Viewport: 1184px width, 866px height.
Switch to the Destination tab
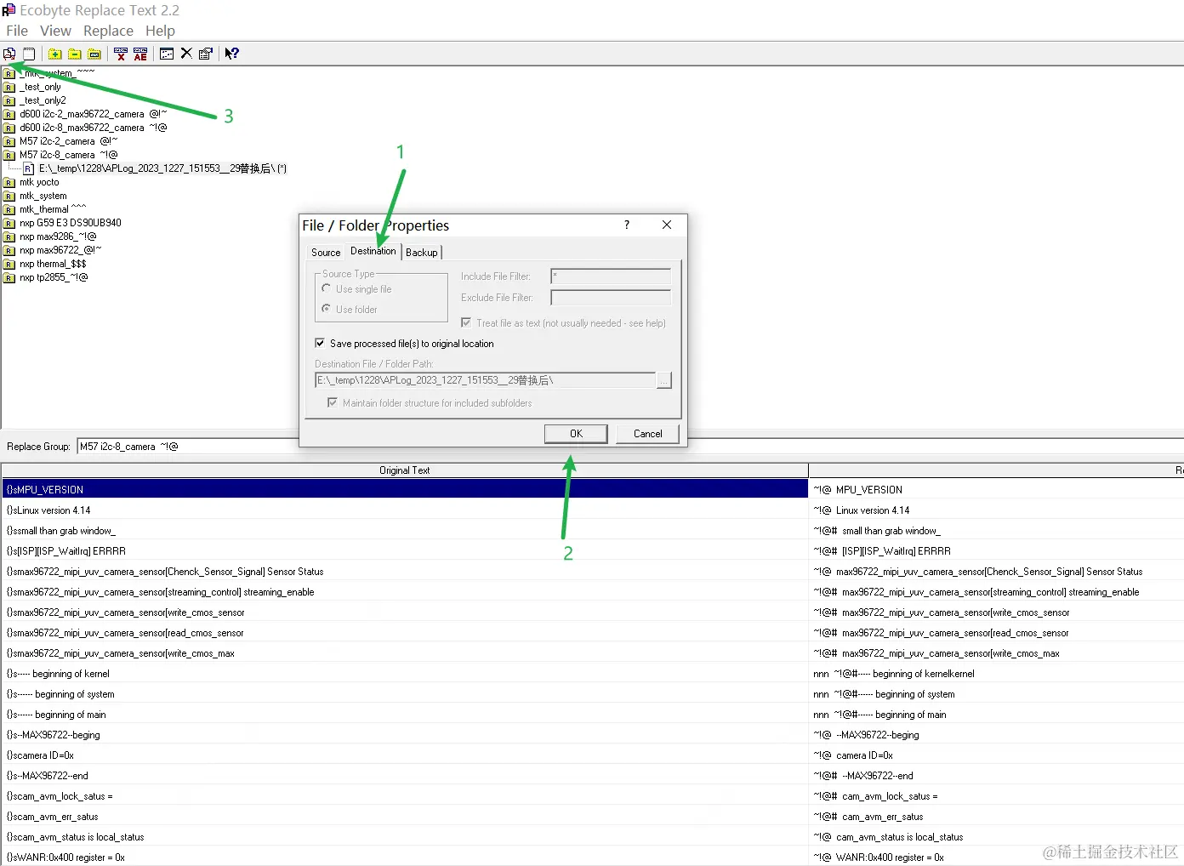coord(373,251)
